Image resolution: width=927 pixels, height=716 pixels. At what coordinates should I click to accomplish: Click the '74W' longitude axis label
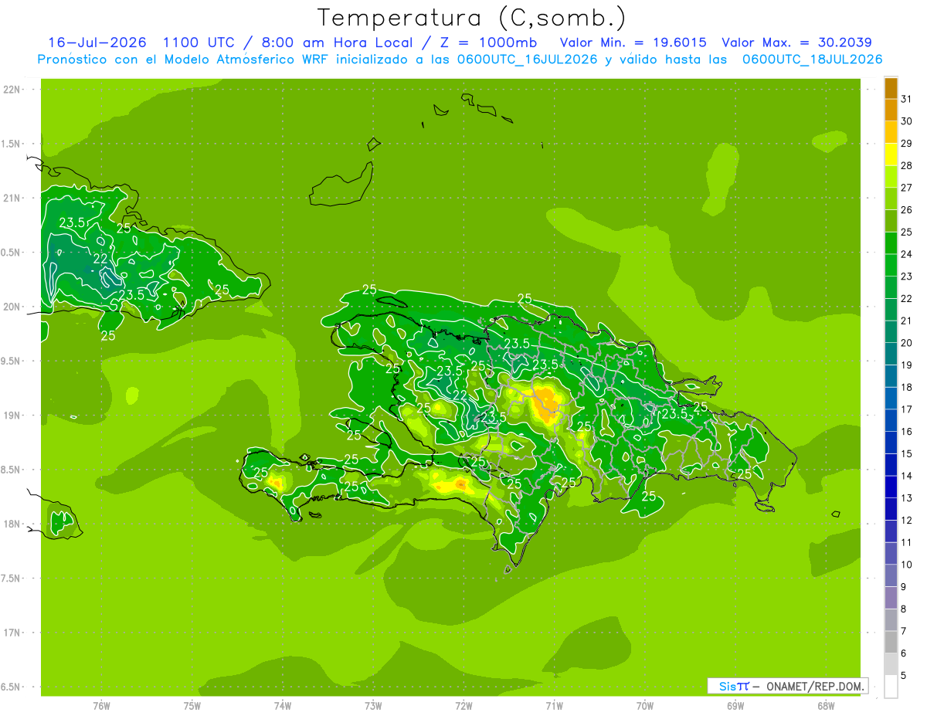283,705
